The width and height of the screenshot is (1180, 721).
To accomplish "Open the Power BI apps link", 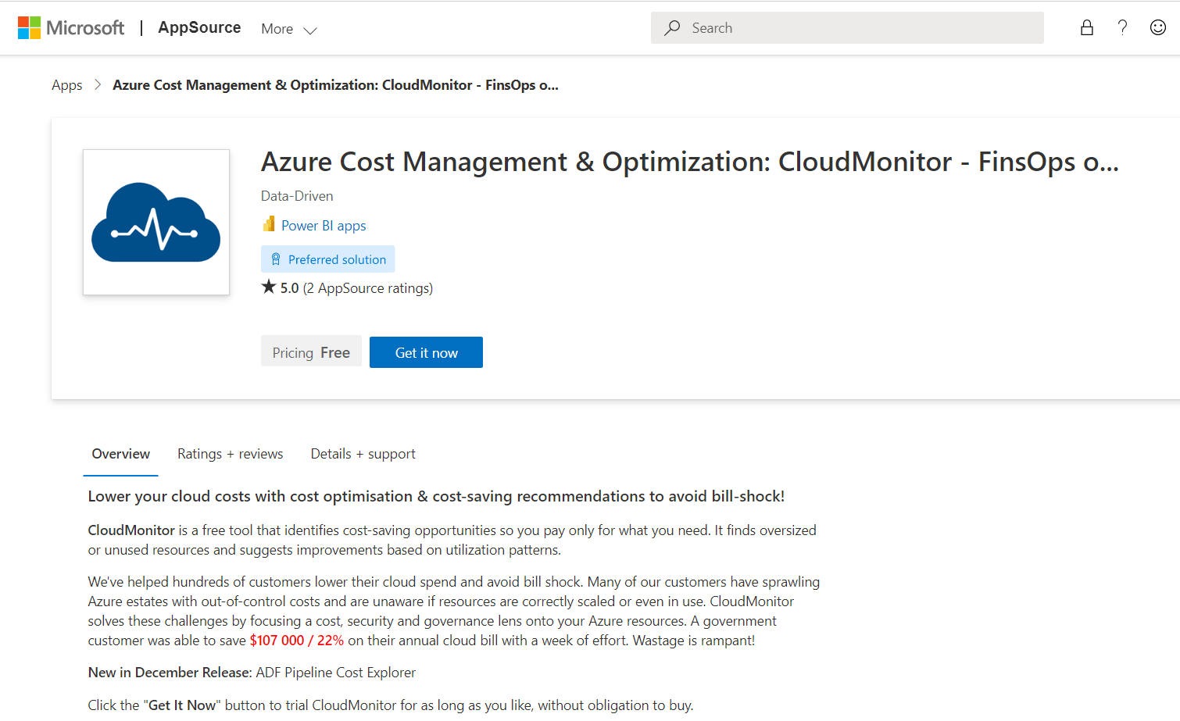I will click(x=324, y=226).
